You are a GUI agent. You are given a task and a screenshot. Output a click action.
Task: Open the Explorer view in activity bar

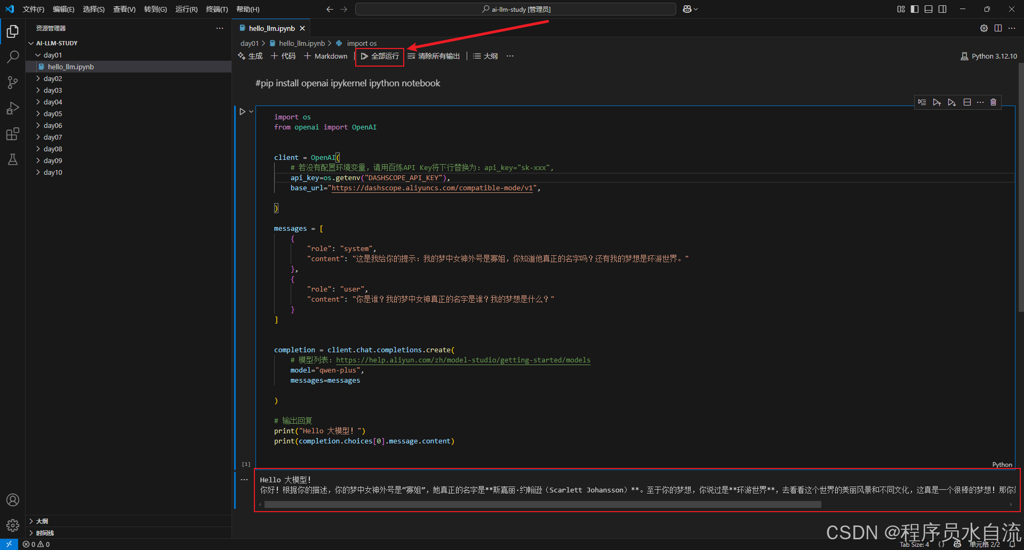pos(13,31)
